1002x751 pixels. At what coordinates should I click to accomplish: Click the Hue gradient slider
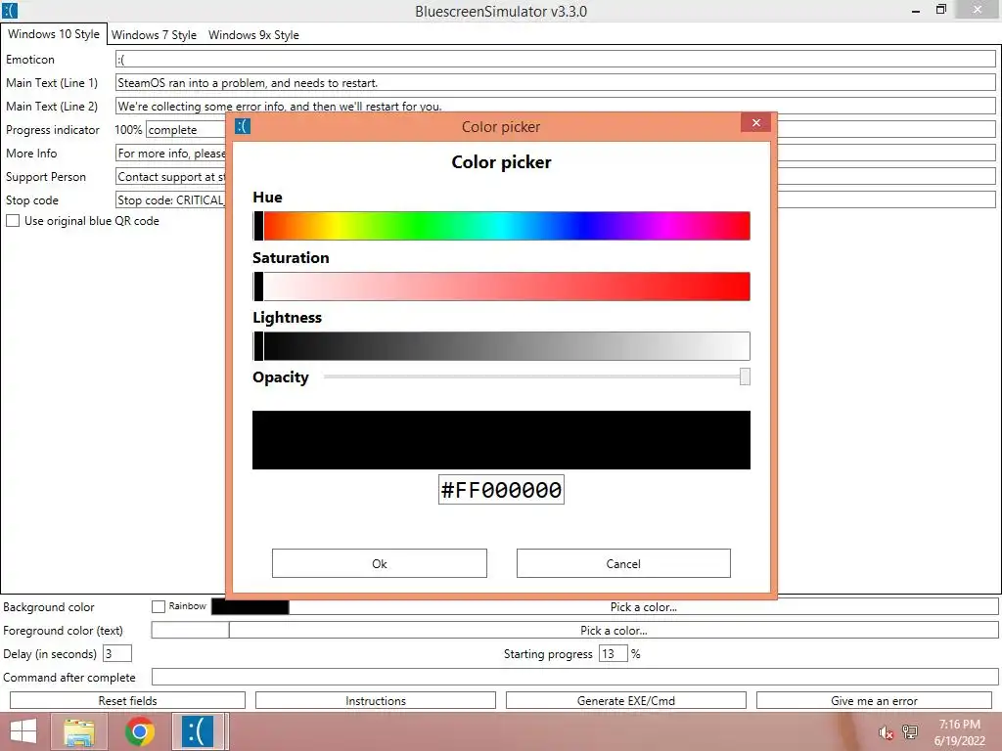click(x=501, y=226)
